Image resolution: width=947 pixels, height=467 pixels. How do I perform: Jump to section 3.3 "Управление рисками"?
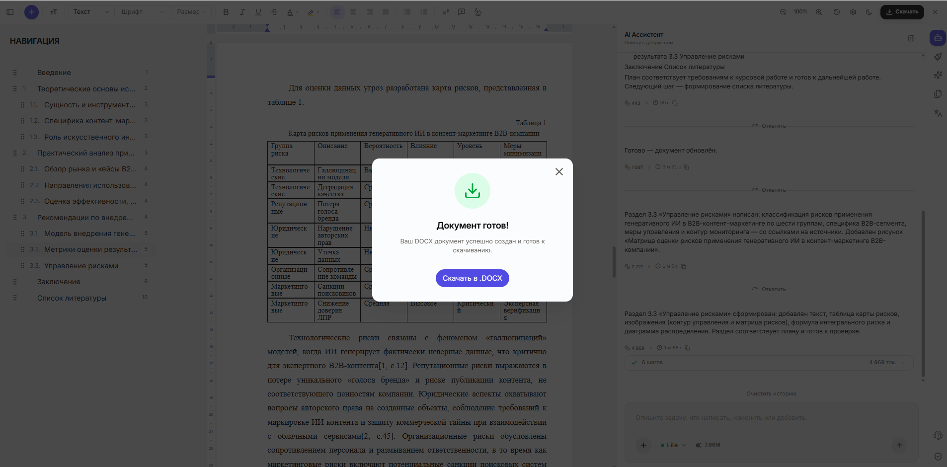(x=81, y=266)
